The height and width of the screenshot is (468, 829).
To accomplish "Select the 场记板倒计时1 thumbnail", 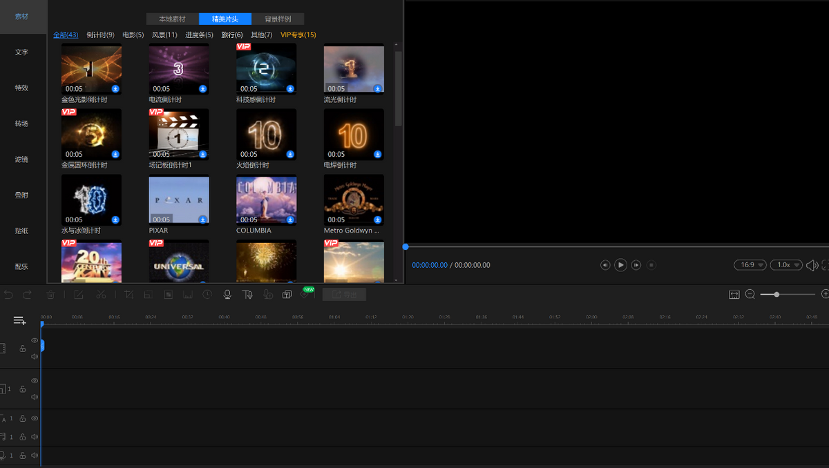I will tap(179, 135).
